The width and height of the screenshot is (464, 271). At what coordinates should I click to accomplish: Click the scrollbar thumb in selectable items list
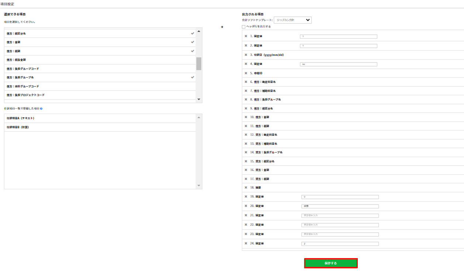(199, 64)
